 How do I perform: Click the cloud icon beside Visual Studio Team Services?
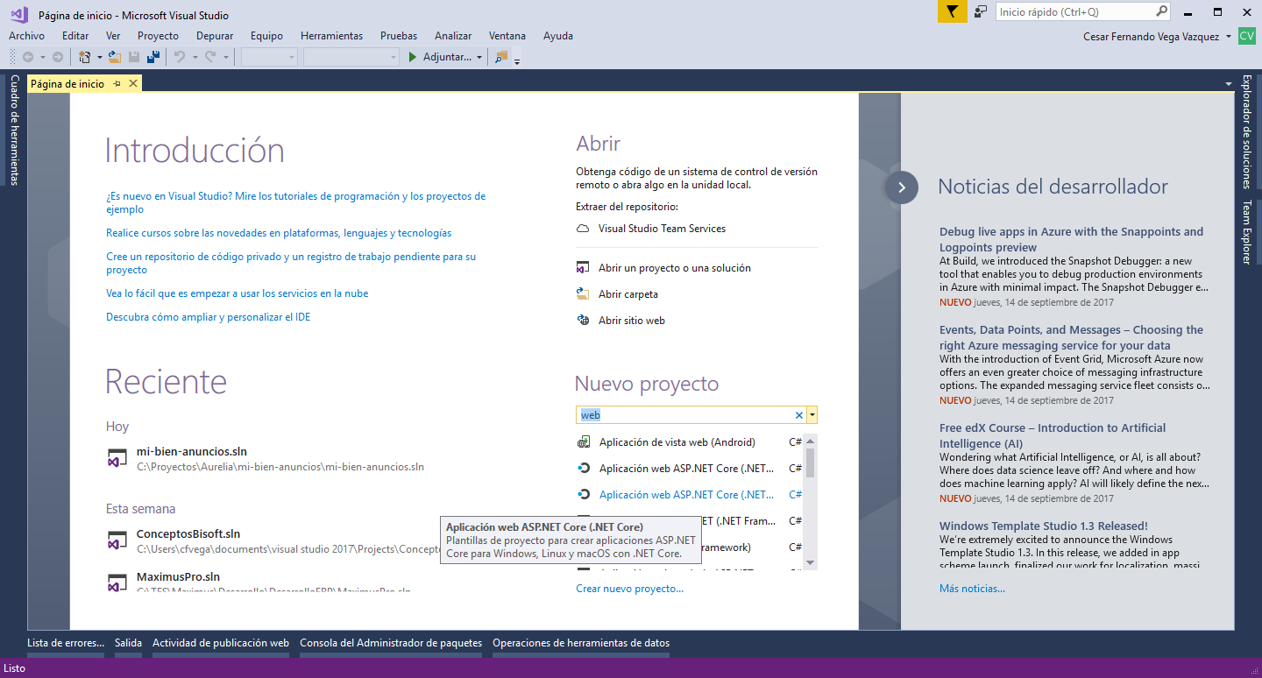[583, 229]
